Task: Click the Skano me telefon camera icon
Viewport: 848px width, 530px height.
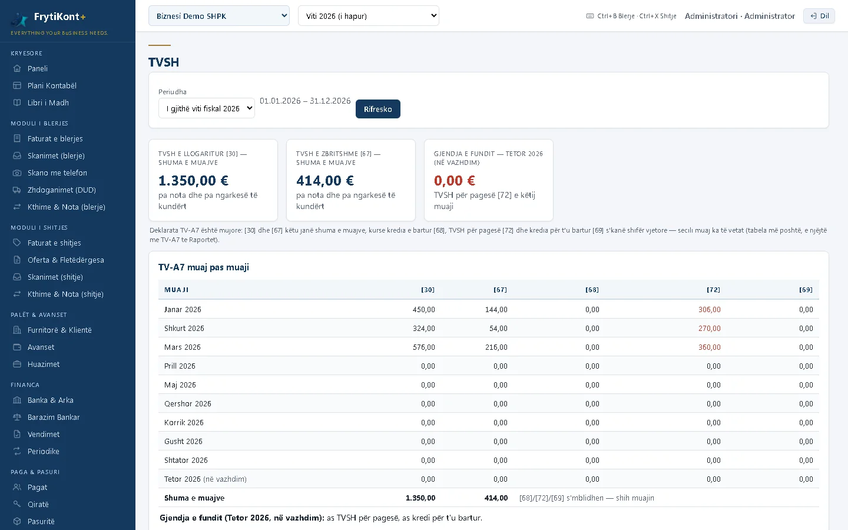Action: click(x=17, y=173)
